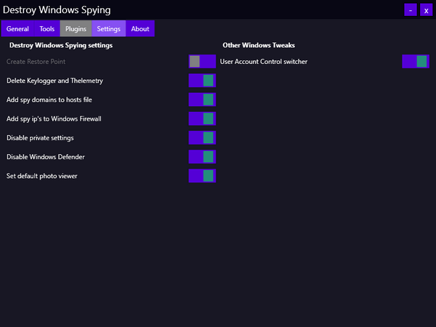Viewport: 436px width, 327px height.
Task: Click the Set default photo viewer label
Action: [x=42, y=176]
